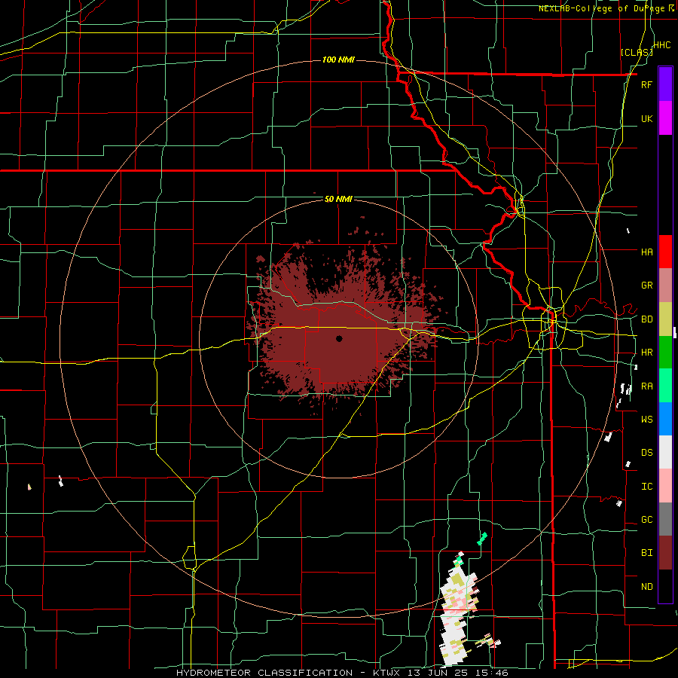Click the 'KTWX' radar site identifier
Image resolution: width=678 pixels, height=678 pixels.
[x=387, y=673]
